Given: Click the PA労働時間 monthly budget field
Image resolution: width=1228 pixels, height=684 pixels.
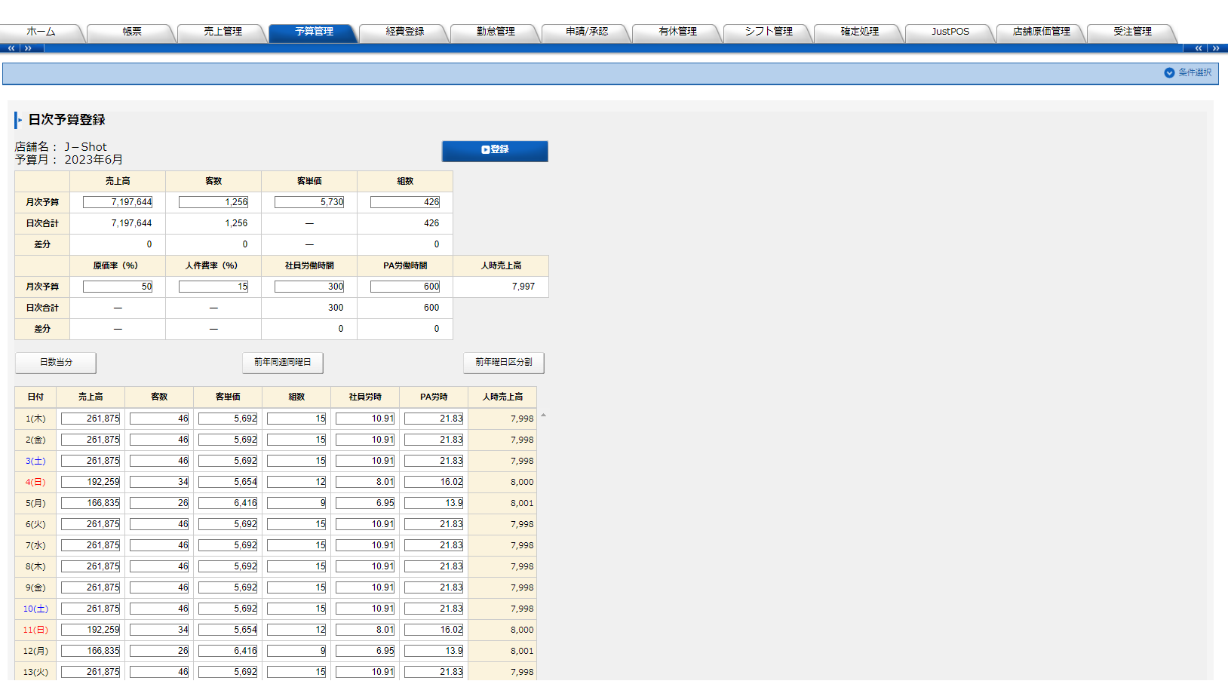Looking at the screenshot, I should point(405,287).
